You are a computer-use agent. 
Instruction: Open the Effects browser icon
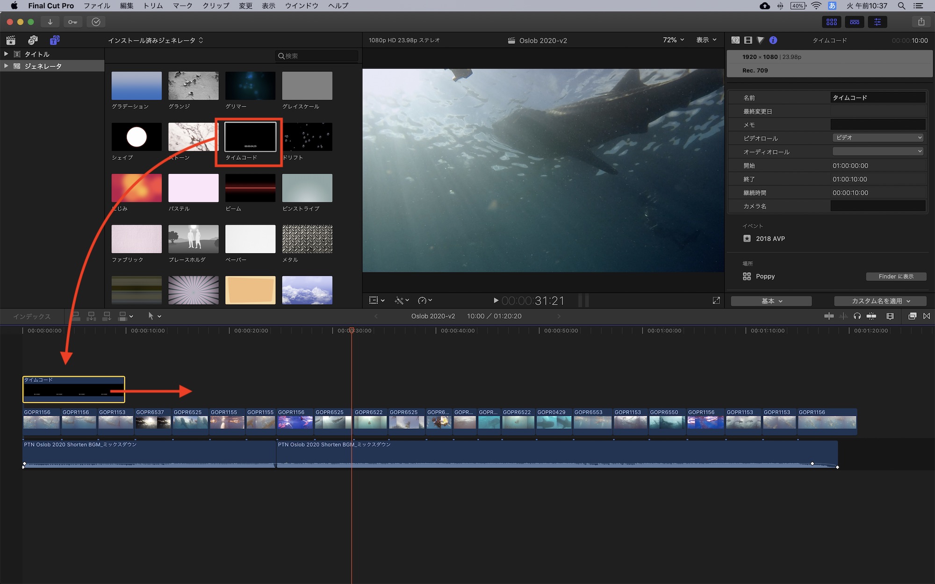pos(912,316)
